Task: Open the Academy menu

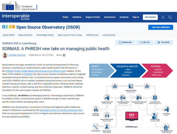Action: pyautogui.click(x=124, y=17)
